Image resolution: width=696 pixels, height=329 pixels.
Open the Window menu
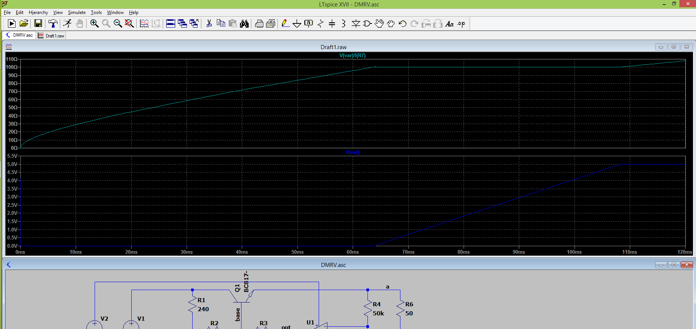(x=115, y=12)
